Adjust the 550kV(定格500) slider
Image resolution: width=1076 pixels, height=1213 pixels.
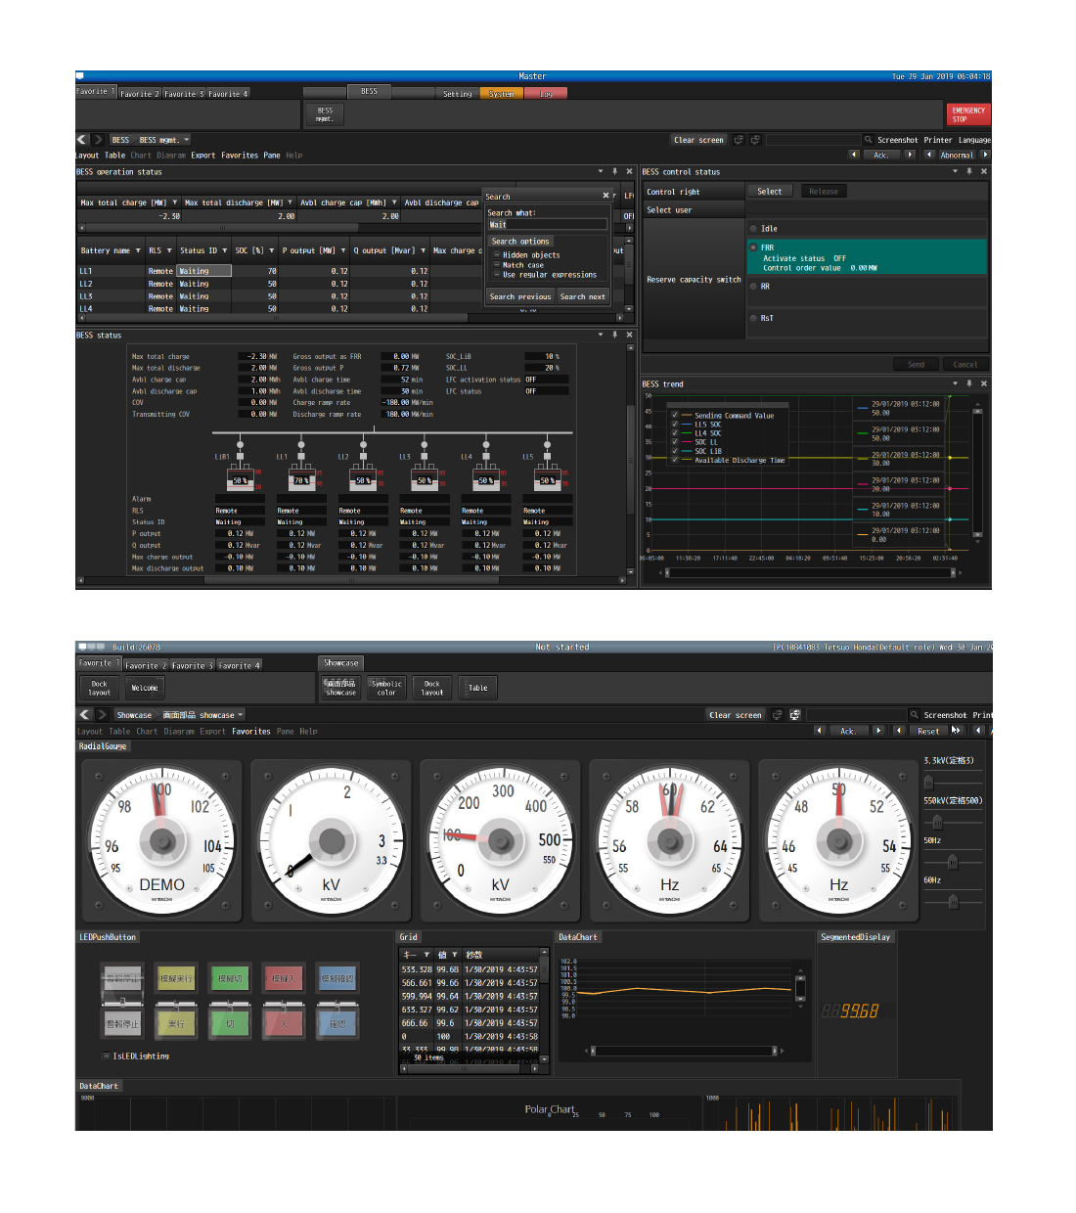click(x=936, y=822)
